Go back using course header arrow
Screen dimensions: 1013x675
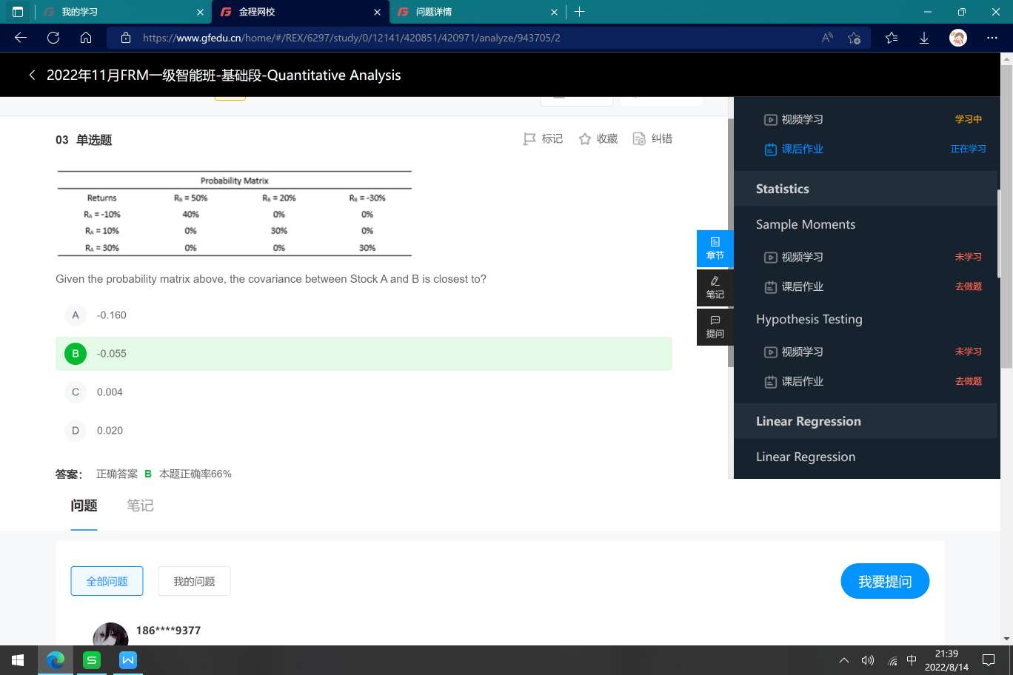click(x=32, y=75)
